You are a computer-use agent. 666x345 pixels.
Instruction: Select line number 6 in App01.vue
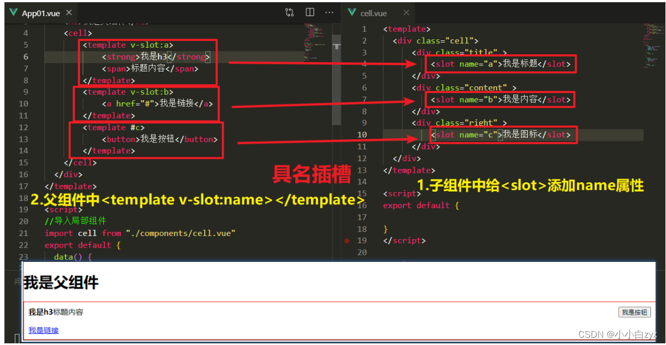(26, 56)
